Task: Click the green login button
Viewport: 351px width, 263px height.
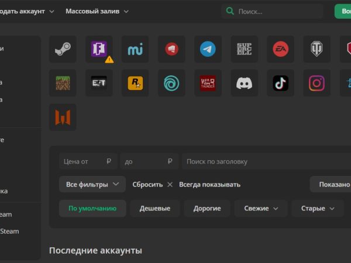Action: tap(343, 11)
